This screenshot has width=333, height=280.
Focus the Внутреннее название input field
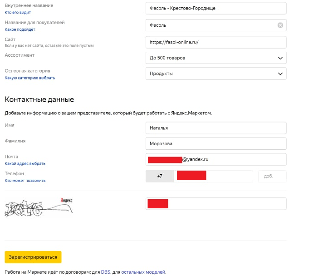[x=215, y=9]
